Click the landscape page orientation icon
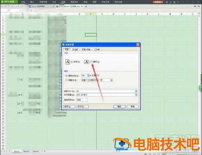Screen dimensions: 202x155 coord(87,62)
